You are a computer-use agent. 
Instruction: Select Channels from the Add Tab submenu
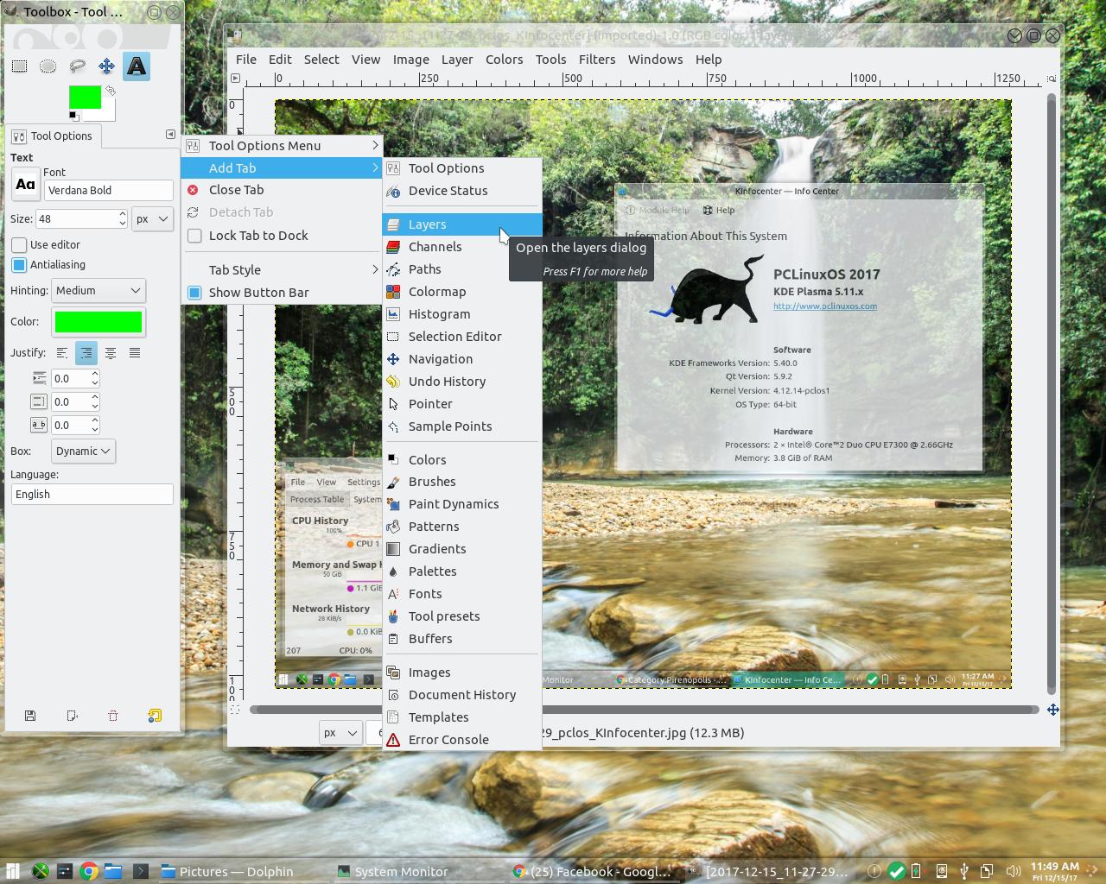436,247
